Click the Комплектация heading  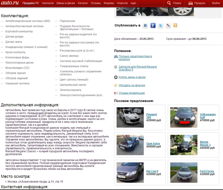coord(15,16)
